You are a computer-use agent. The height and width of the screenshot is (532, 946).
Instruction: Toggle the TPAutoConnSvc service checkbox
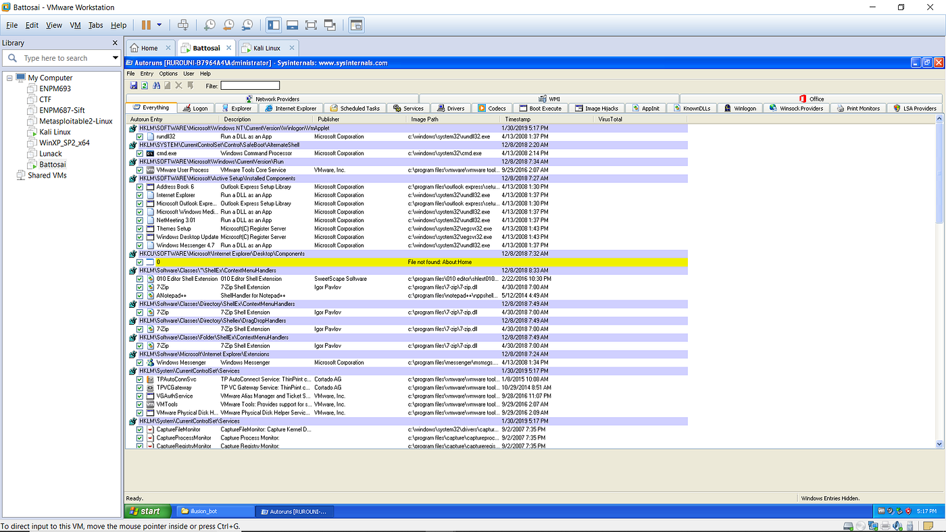[x=140, y=379]
